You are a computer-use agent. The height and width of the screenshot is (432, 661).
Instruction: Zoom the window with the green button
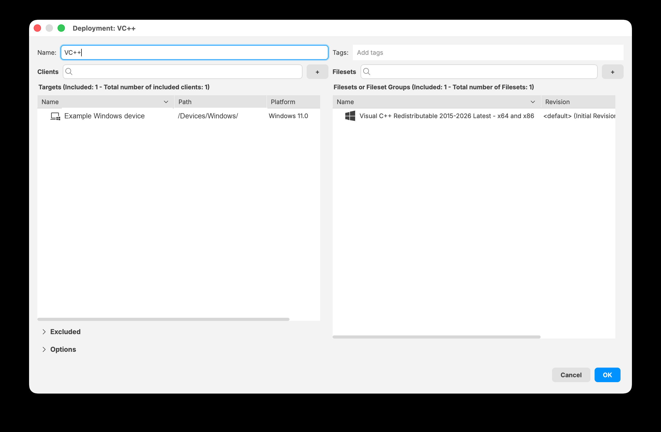tap(61, 28)
